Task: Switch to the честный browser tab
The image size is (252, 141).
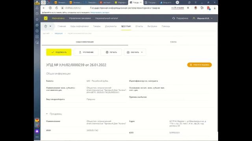Action: point(106,2)
